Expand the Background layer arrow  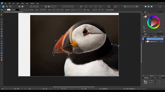coord(143,41)
